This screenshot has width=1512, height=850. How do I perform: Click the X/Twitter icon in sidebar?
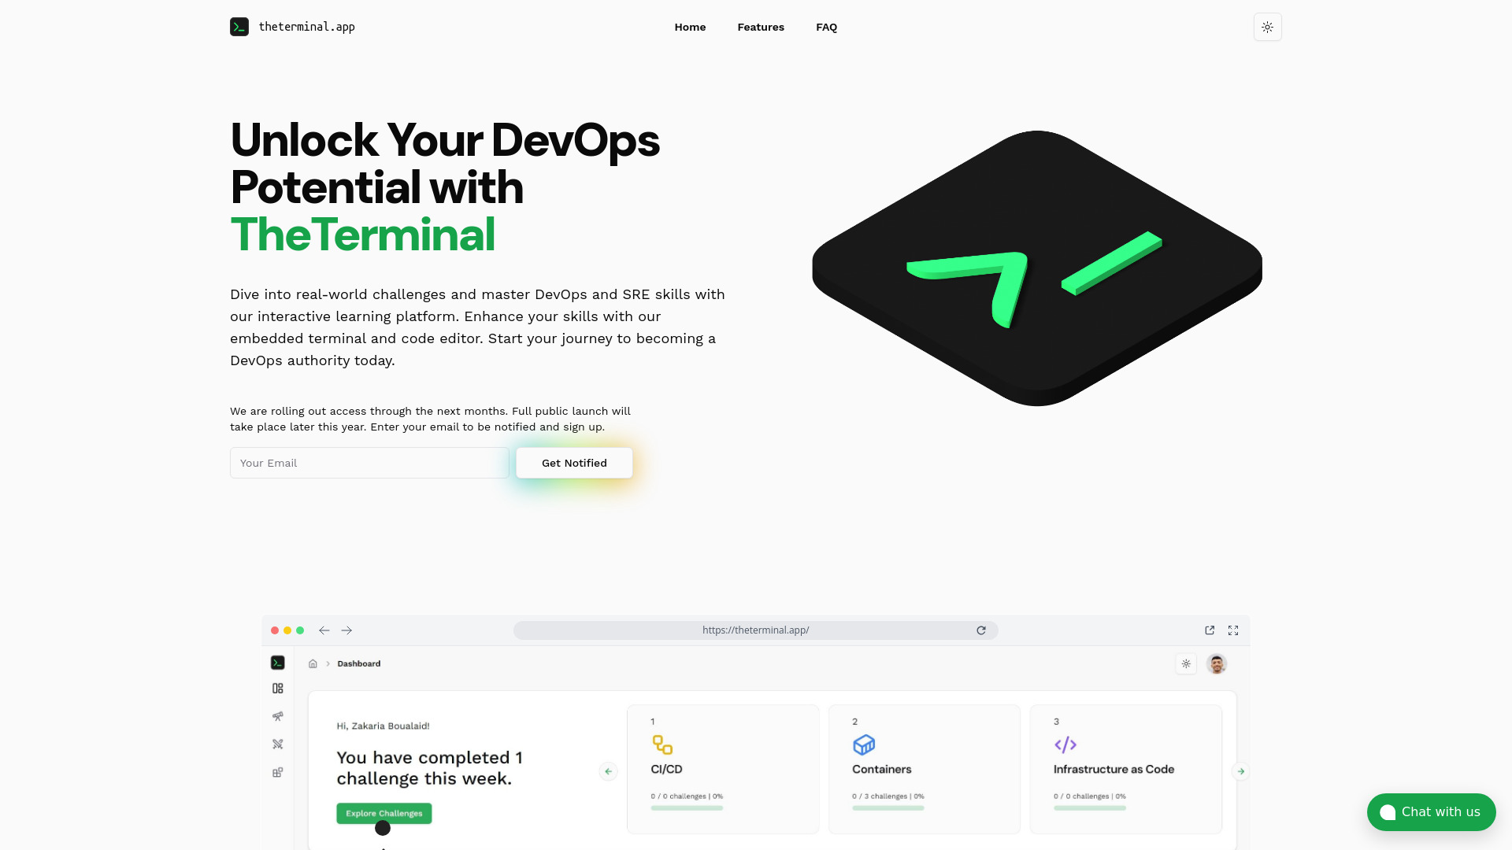277,744
